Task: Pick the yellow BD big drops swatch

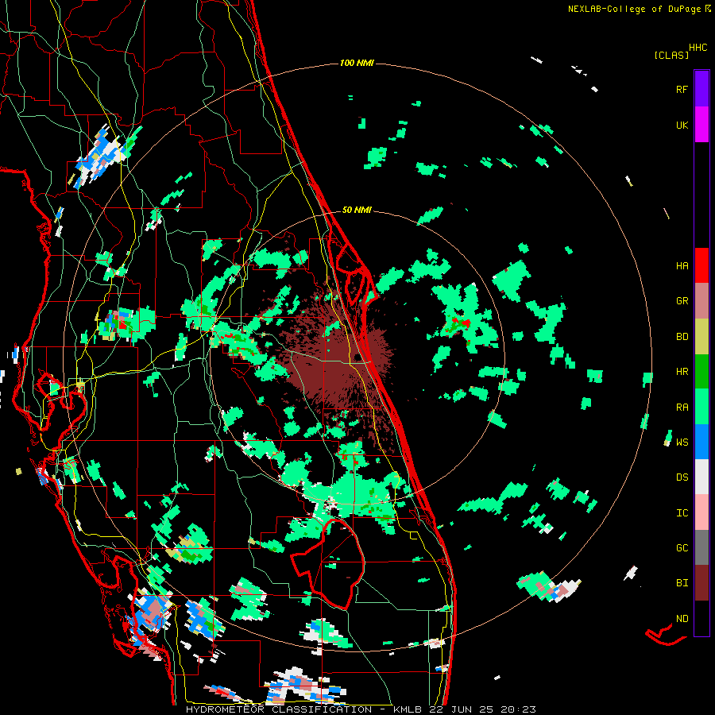Action: pyautogui.click(x=701, y=337)
